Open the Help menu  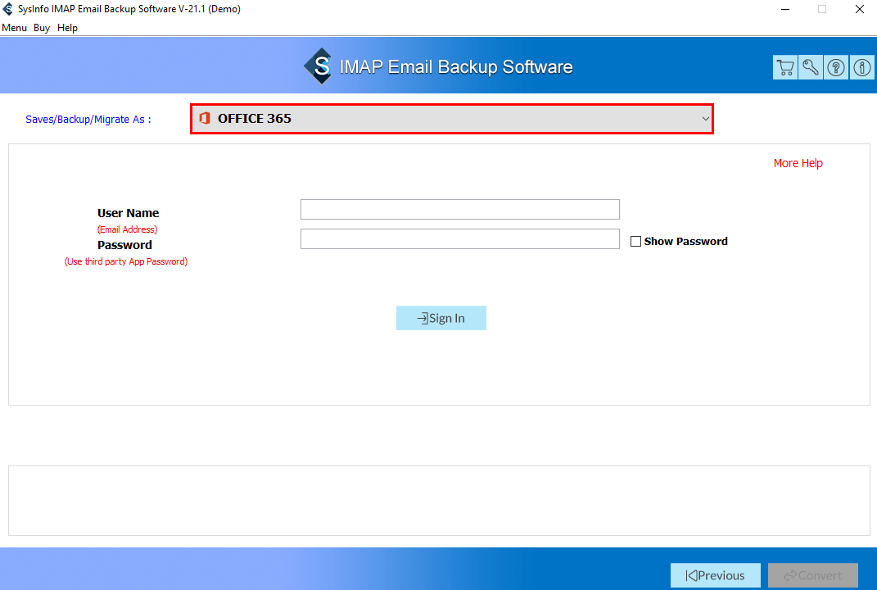pos(67,27)
